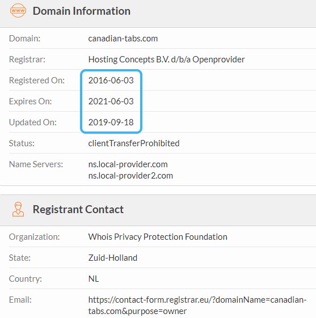Click the 2019-09-18 updated date
Screen dimensions: 316x318
111,122
